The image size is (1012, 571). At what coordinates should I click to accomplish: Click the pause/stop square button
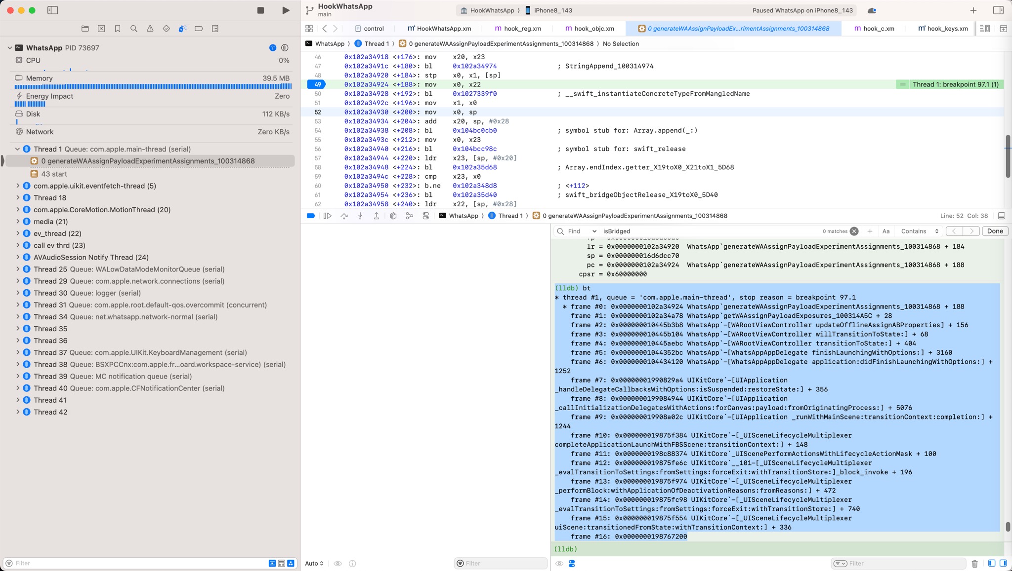click(x=260, y=10)
